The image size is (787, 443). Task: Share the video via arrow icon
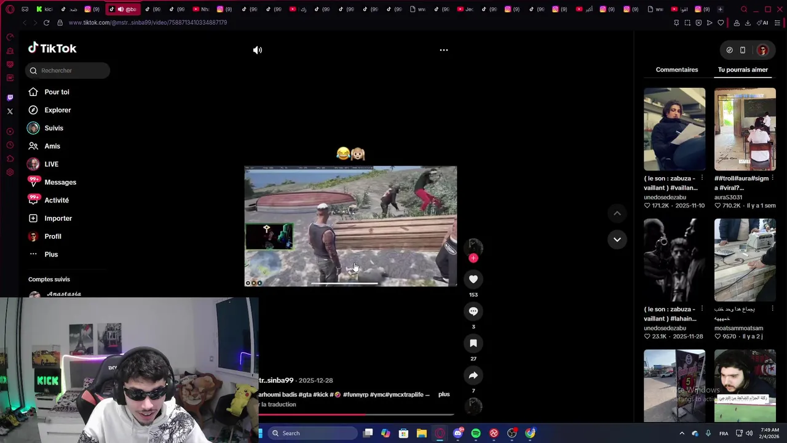point(473,375)
